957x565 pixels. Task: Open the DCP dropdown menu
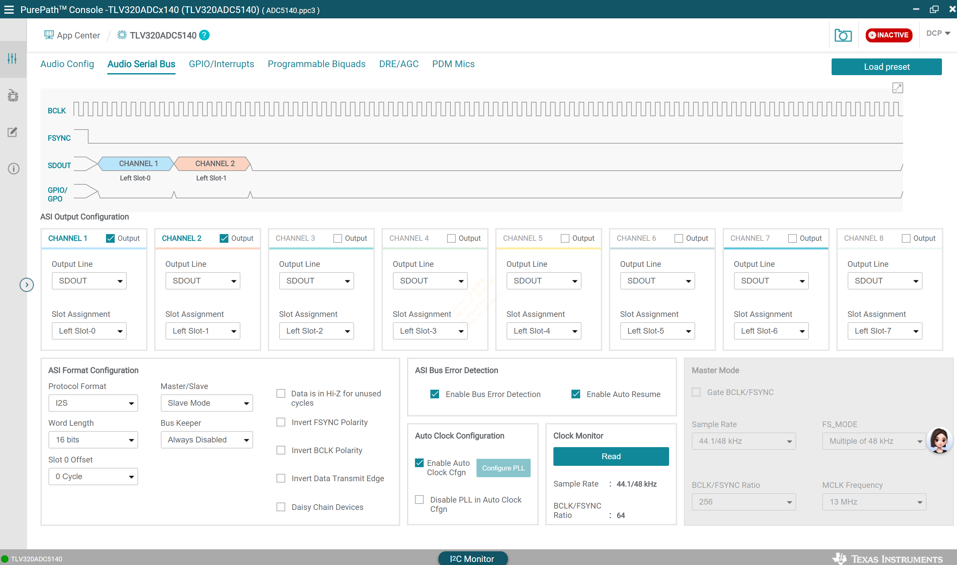click(x=938, y=33)
